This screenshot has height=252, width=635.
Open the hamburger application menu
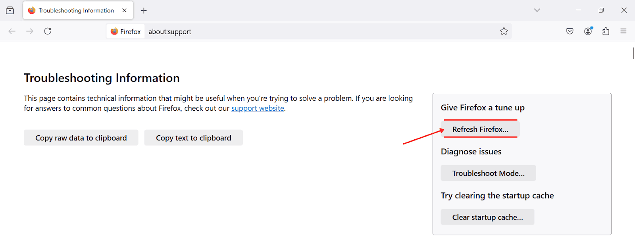[623, 31]
